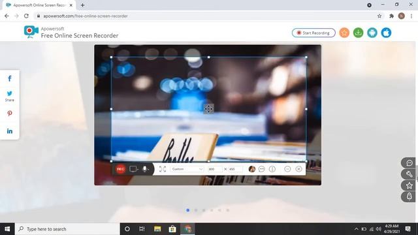Image resolution: width=418 pixels, height=235 pixels.
Task: Switch to Apowersoft Online Screen Recorder tab
Action: pyautogui.click(x=39, y=5)
